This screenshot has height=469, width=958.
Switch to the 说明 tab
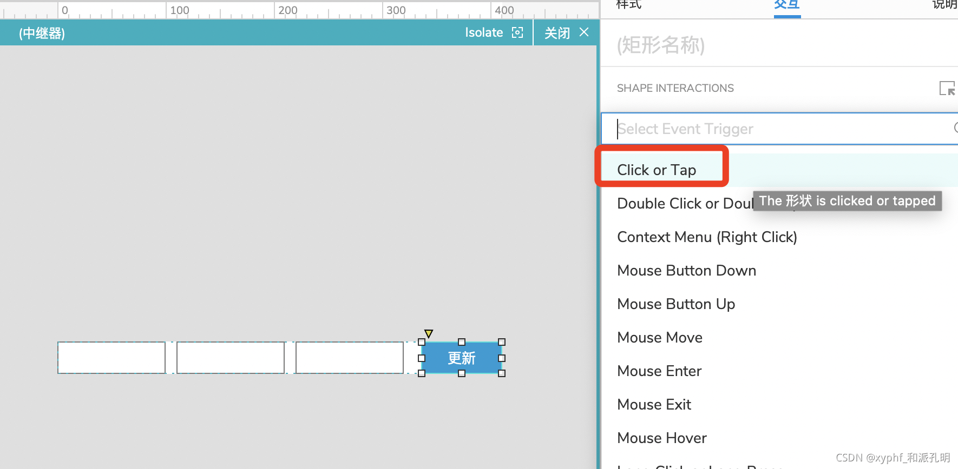coord(945,5)
